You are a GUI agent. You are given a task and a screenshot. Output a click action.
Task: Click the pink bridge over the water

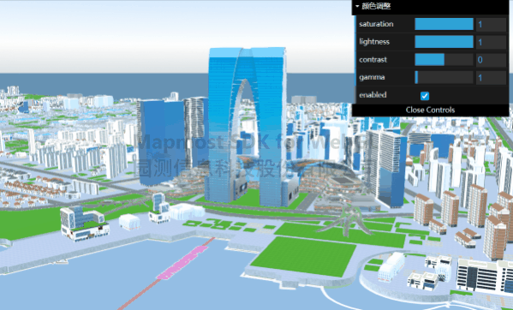point(183,263)
